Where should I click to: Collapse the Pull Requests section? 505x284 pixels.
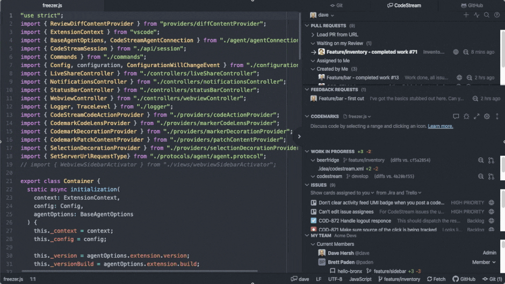pos(307,26)
